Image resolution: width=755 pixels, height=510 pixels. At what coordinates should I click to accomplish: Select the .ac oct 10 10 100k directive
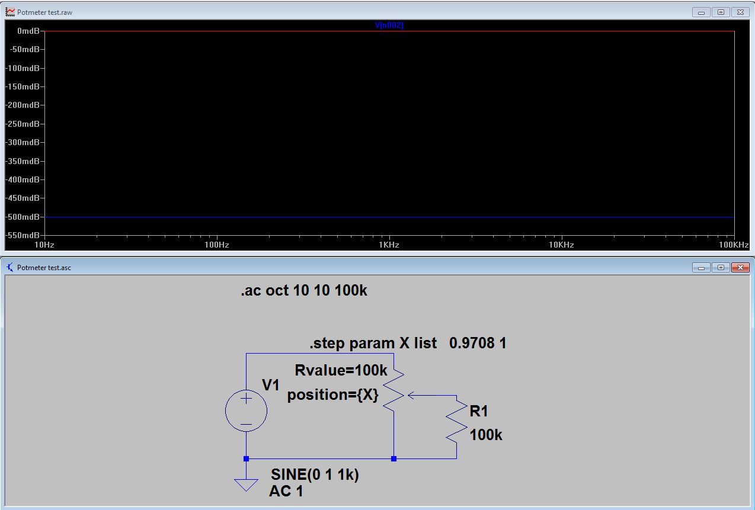coord(304,291)
